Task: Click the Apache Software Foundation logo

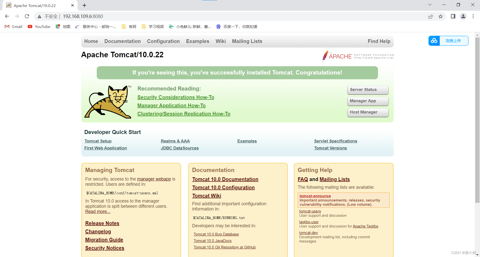Action: pos(358,56)
